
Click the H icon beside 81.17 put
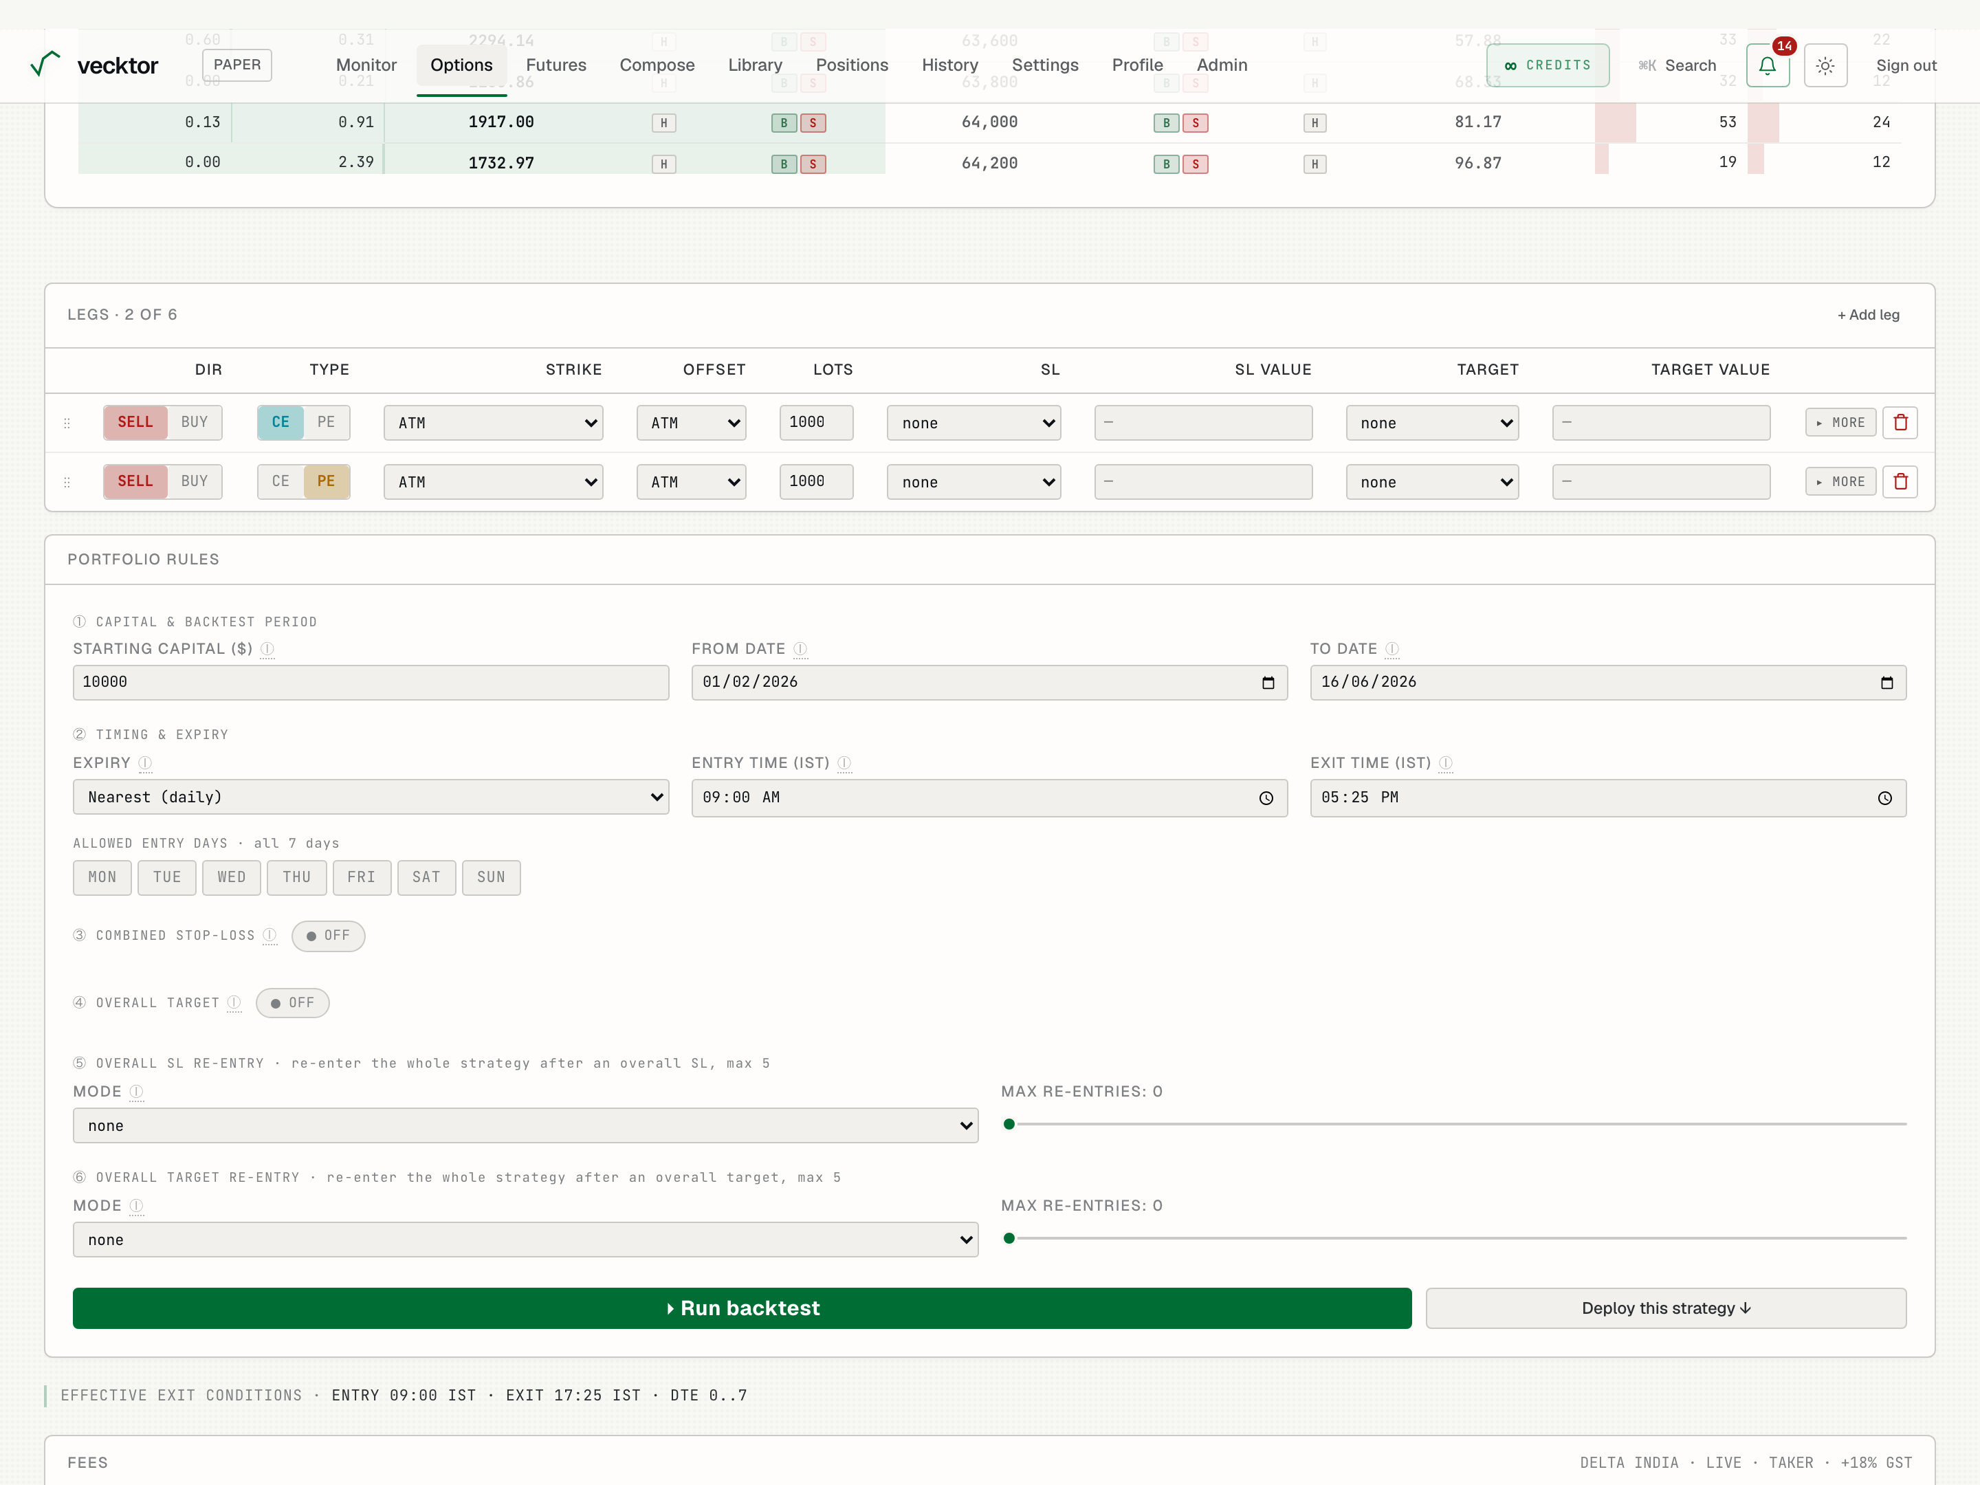pos(1314,124)
